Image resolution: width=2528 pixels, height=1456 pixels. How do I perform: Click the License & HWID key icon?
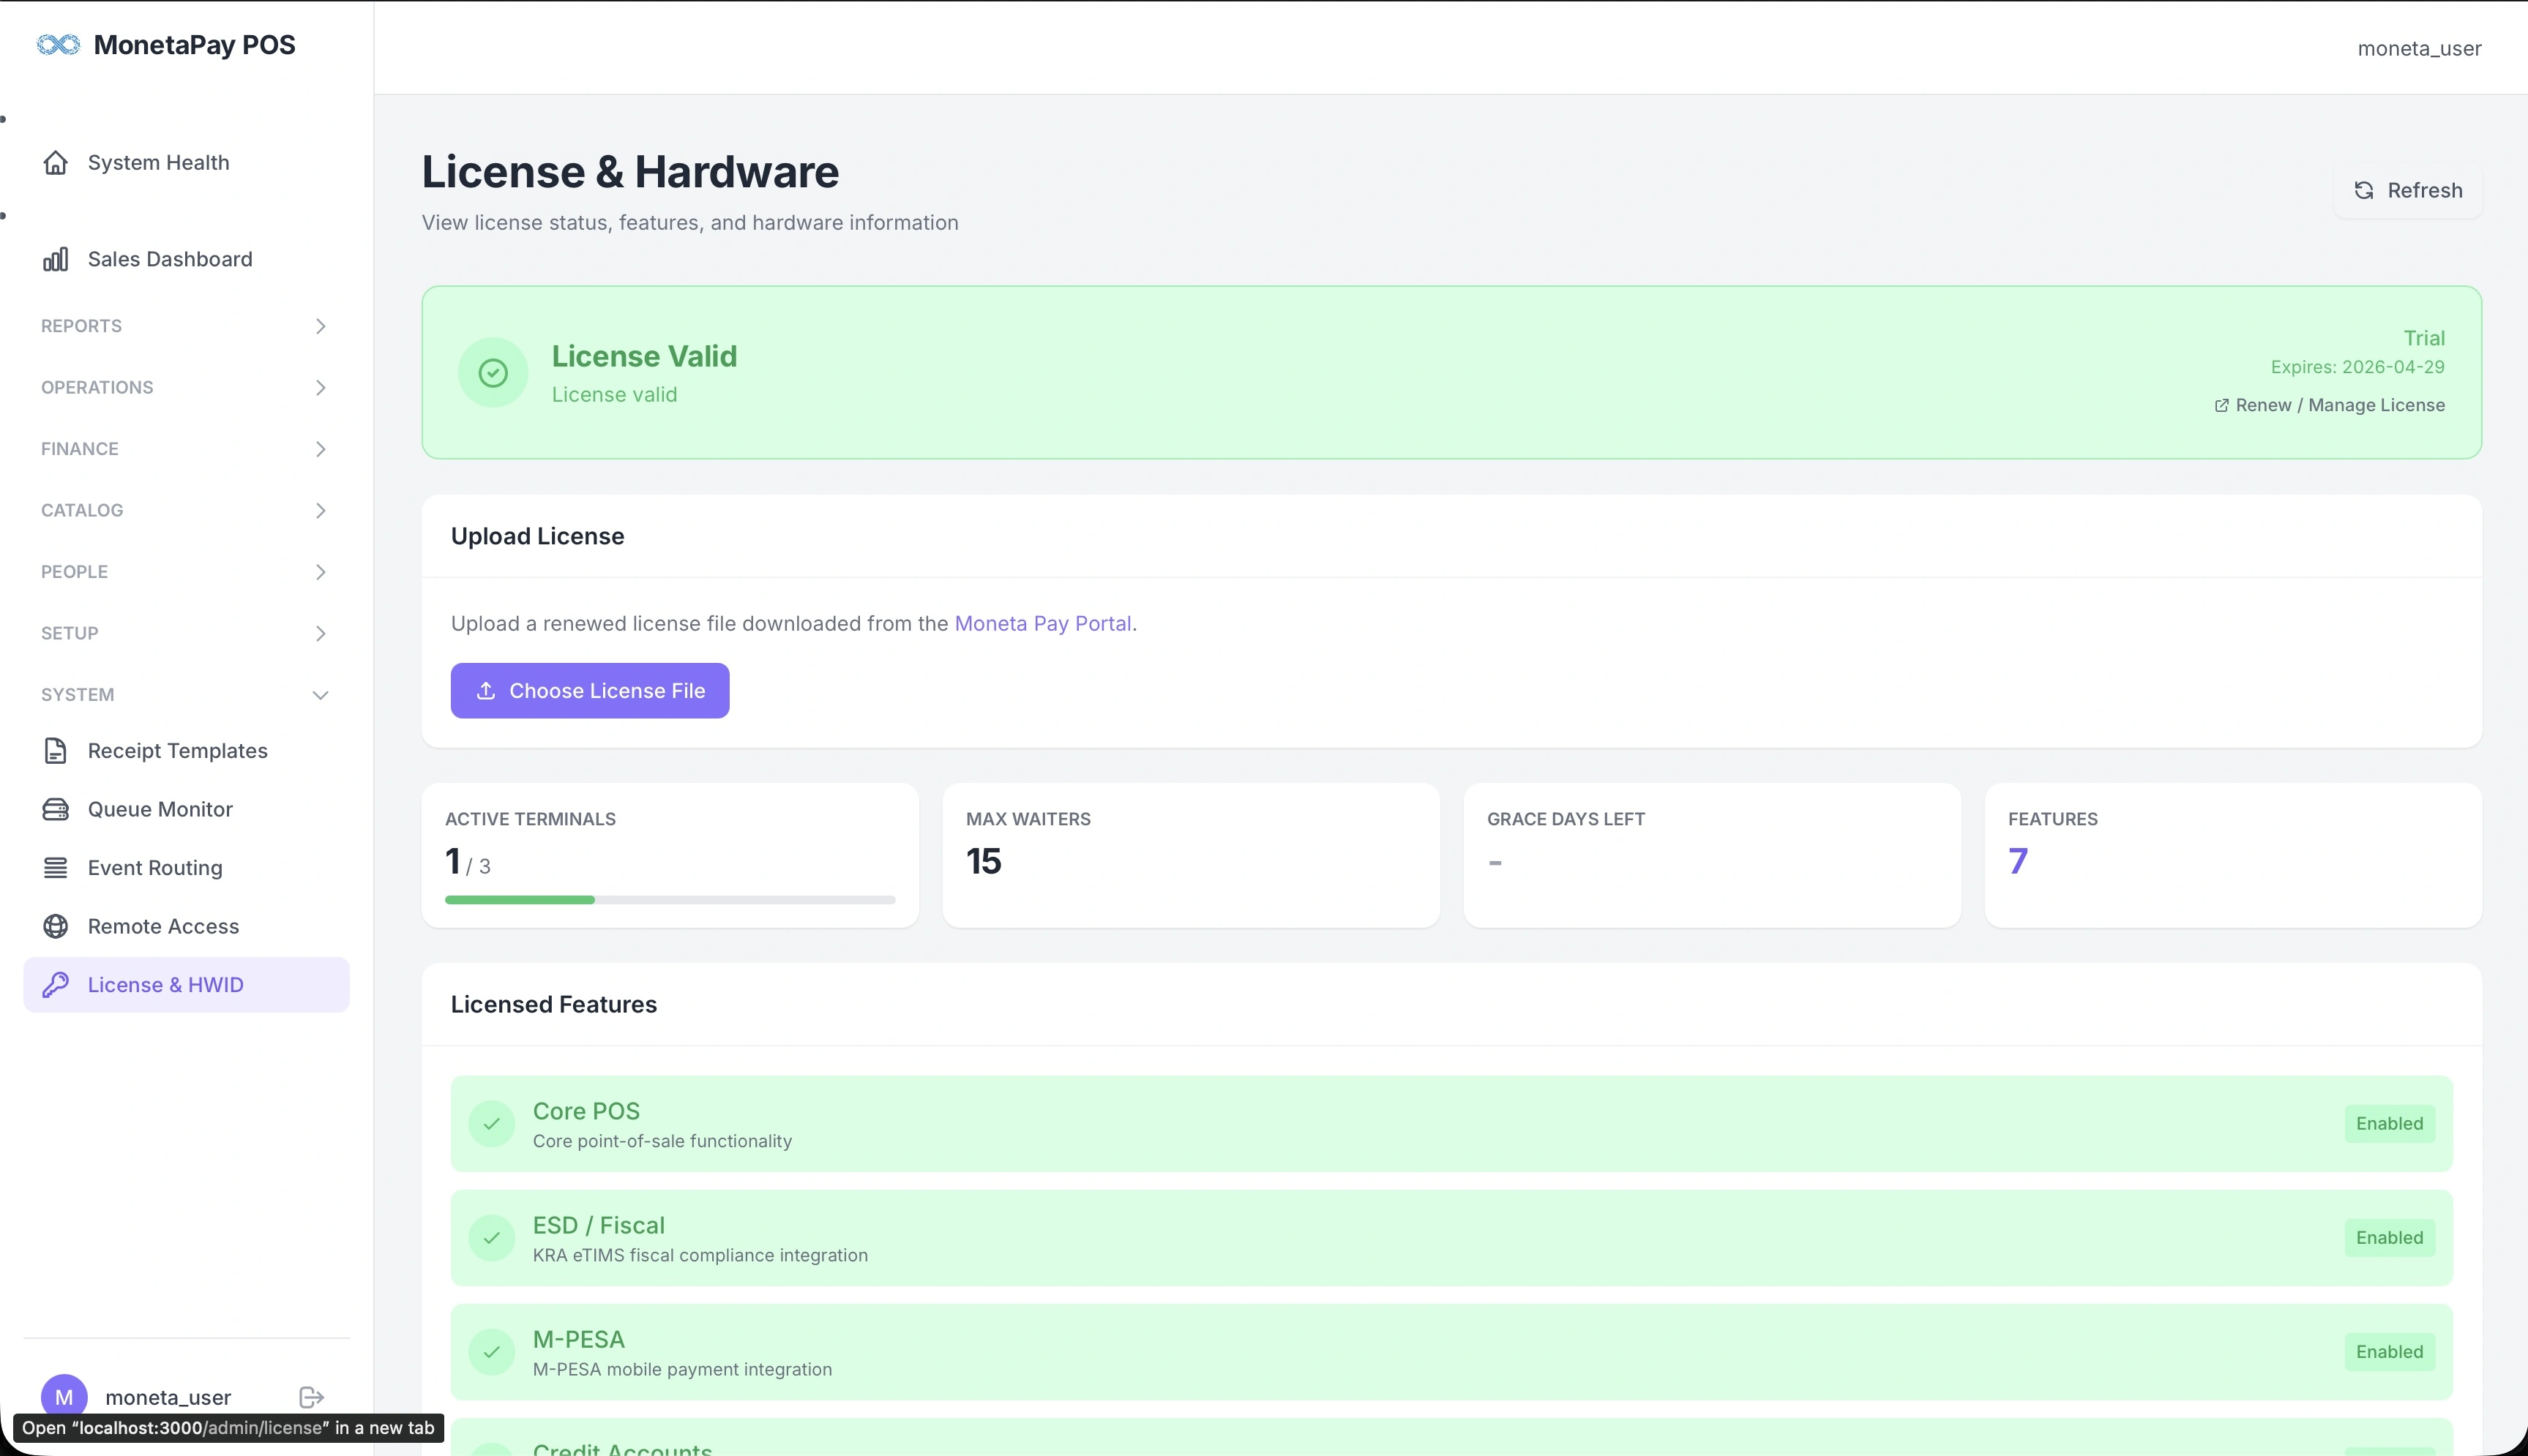(x=56, y=985)
